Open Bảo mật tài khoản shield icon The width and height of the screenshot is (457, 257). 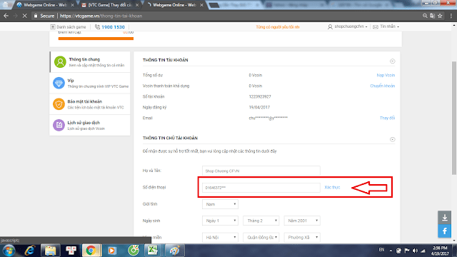tap(59, 104)
